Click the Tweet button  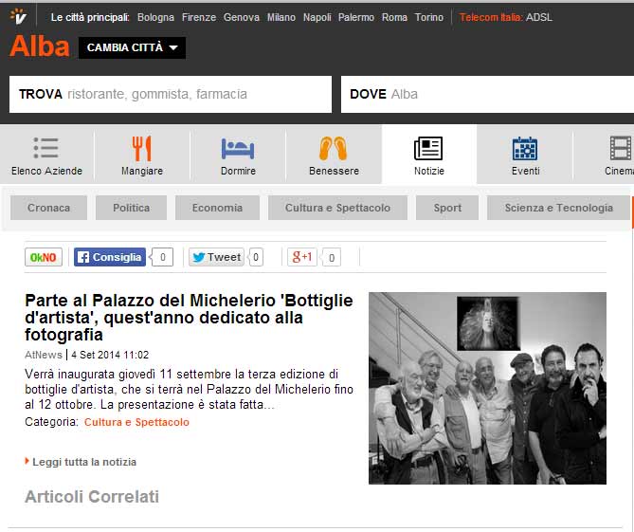click(216, 257)
